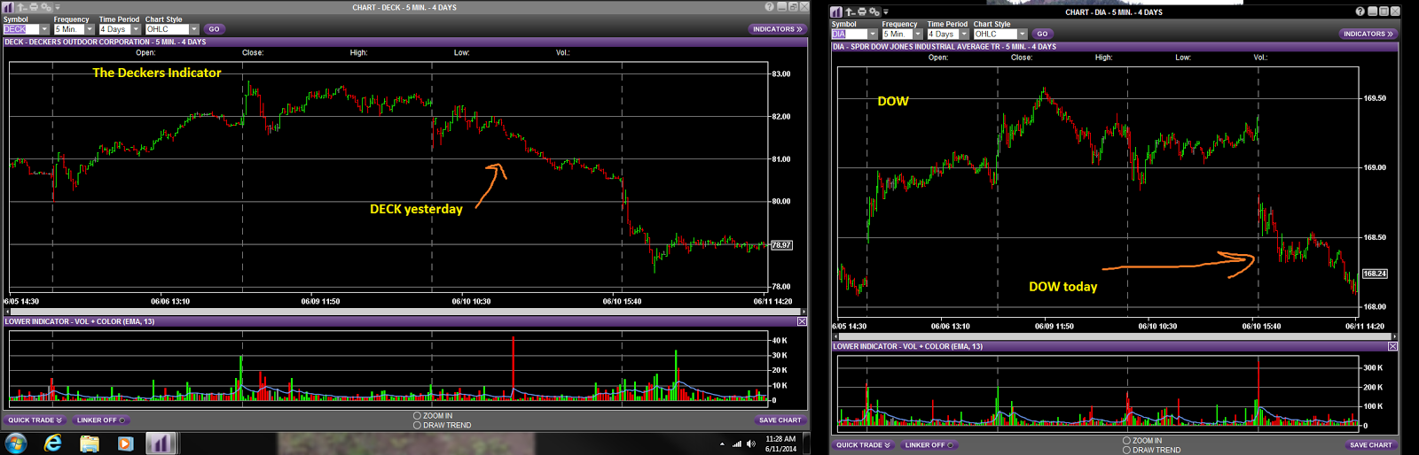
Task: Save chart in DIA window
Action: (1370, 445)
